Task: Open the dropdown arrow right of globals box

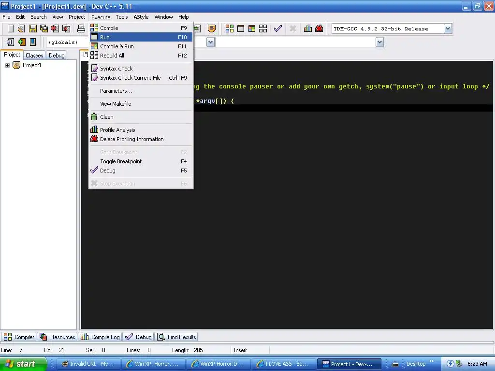Action: click(211, 42)
